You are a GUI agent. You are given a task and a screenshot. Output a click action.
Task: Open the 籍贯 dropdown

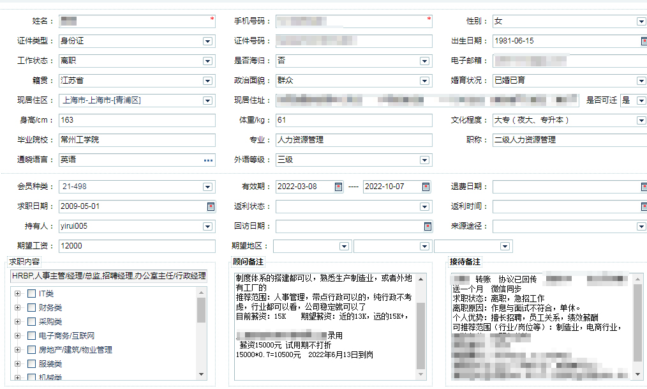tap(207, 81)
